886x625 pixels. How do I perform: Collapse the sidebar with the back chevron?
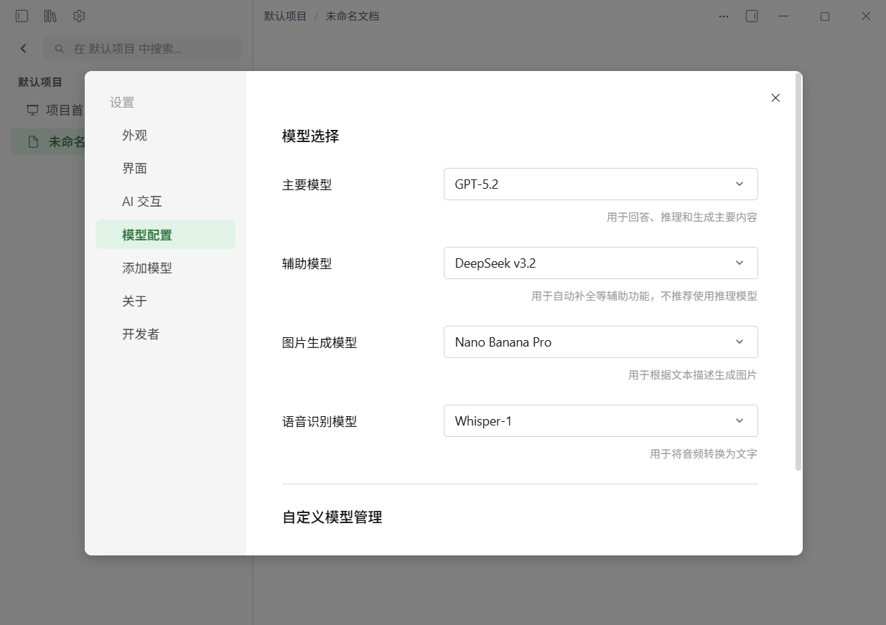pyautogui.click(x=23, y=48)
